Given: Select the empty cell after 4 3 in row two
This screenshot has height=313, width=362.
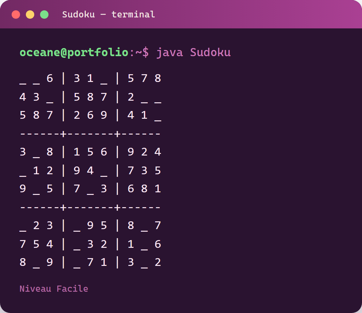Looking at the screenshot, I should click(50, 97).
